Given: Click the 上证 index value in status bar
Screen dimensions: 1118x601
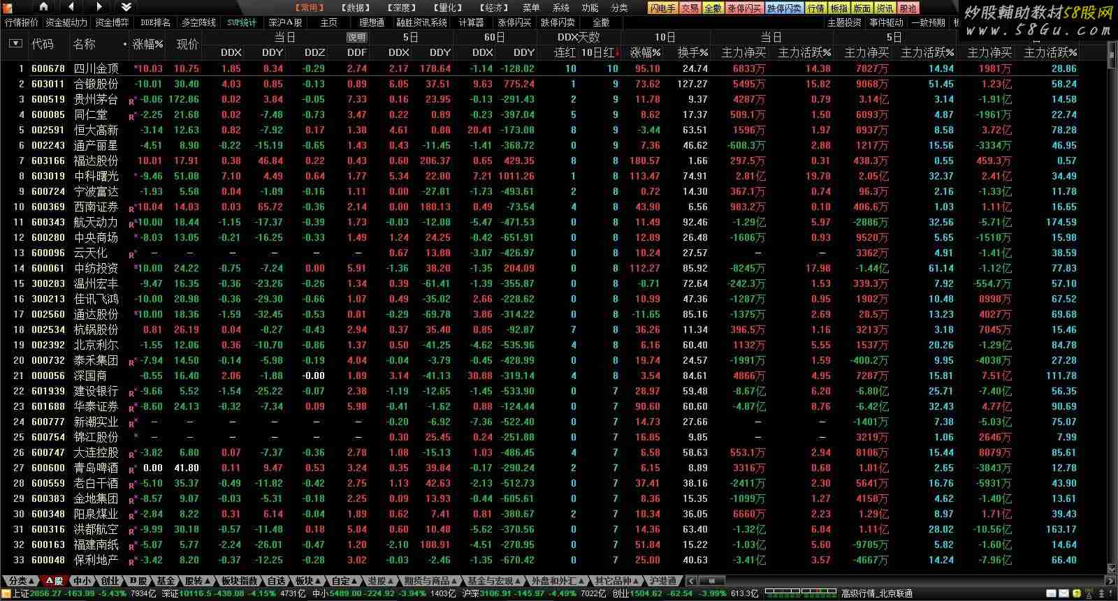Looking at the screenshot, I should pos(46,594).
